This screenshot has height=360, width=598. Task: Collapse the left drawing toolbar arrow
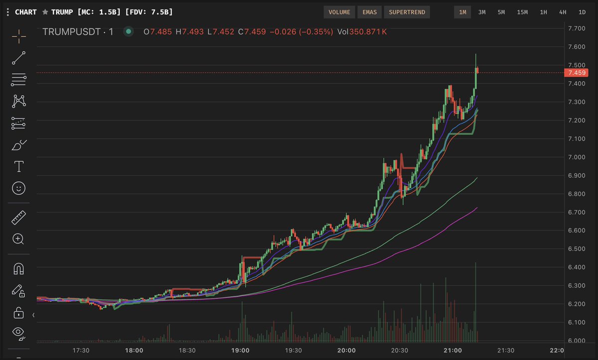(34, 315)
